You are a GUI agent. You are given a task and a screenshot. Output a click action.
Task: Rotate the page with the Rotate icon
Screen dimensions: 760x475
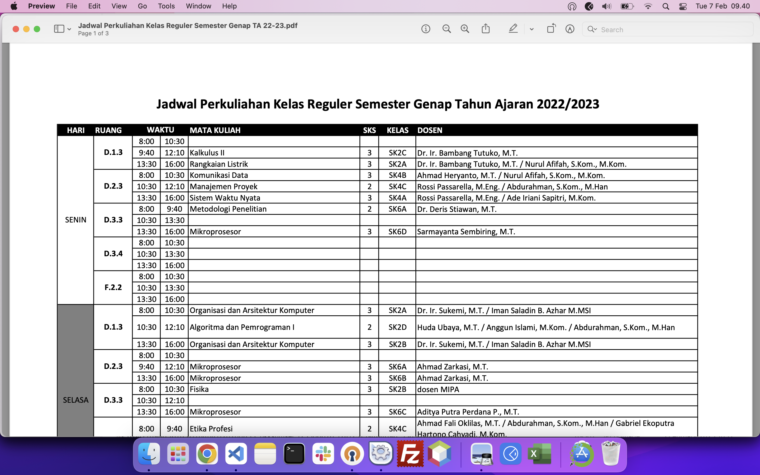[551, 28]
